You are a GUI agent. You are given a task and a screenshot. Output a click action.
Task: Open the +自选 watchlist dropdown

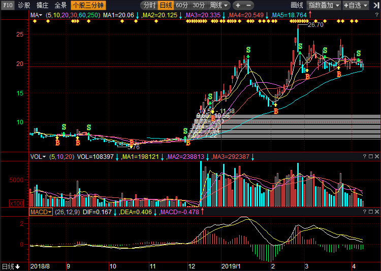point(358,5)
